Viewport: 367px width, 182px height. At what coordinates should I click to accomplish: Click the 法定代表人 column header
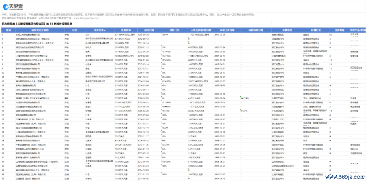100,31
